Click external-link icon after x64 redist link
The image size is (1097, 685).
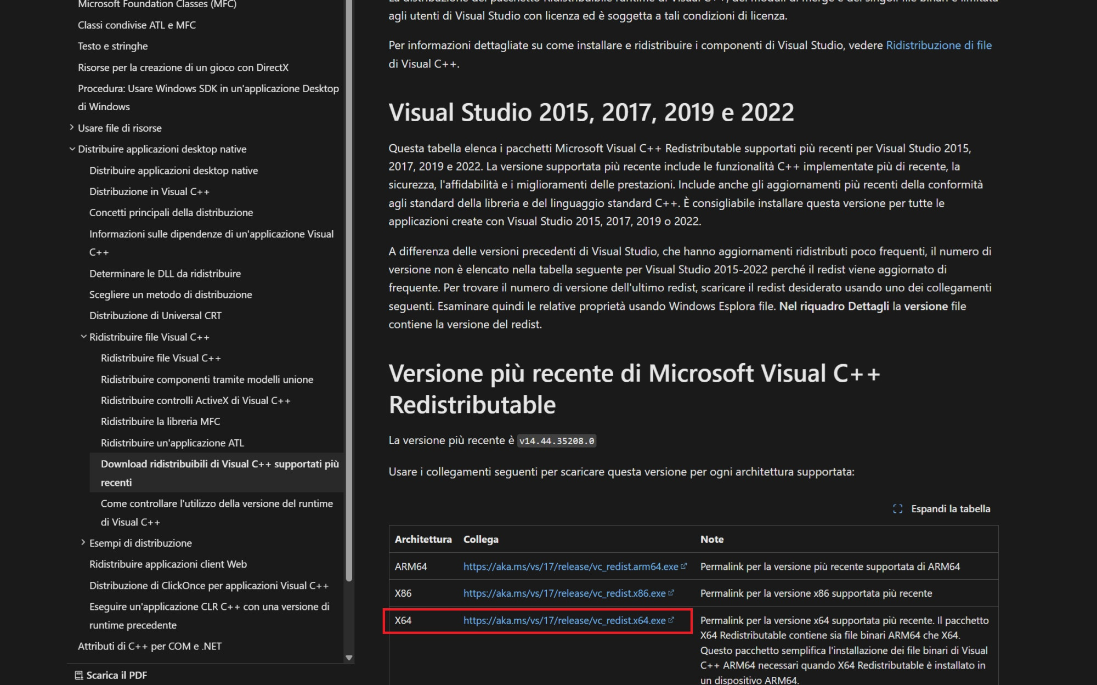coord(671,620)
